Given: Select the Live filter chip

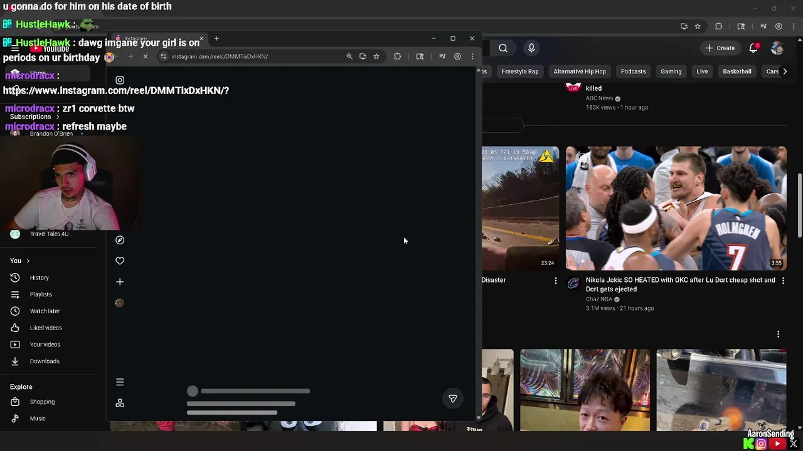Looking at the screenshot, I should [702, 71].
